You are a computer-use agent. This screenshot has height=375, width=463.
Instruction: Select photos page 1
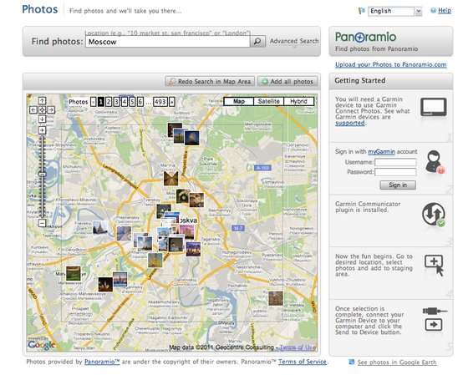coord(100,102)
